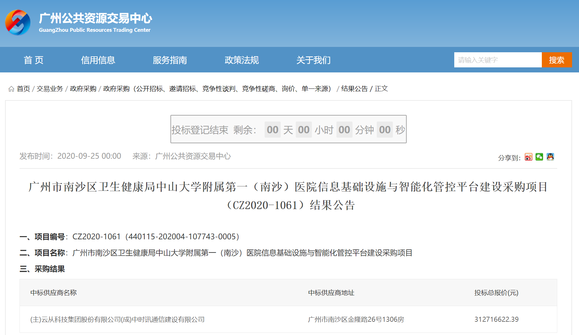The height and width of the screenshot is (335, 579).
Task: Click the 二、项目名称 line
Action: (x=216, y=253)
